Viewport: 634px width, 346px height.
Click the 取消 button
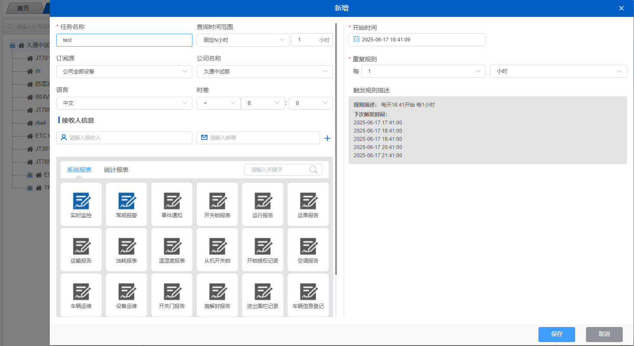604,334
